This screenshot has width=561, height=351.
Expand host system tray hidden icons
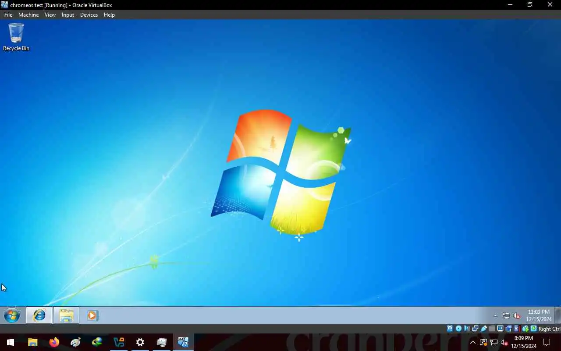tap(473, 342)
